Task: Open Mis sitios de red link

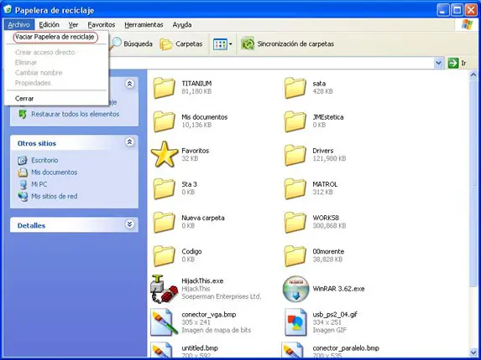Action: pos(55,197)
